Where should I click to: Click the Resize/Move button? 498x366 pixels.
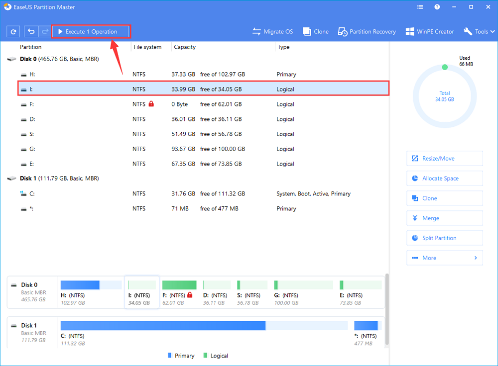coord(444,159)
